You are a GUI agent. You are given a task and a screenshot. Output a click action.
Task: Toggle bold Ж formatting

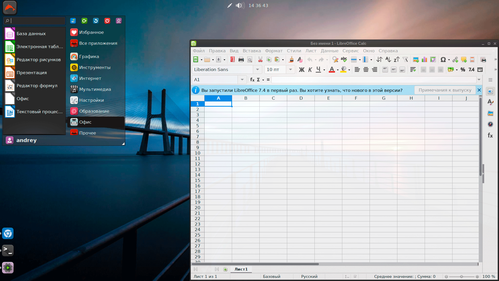point(301,69)
